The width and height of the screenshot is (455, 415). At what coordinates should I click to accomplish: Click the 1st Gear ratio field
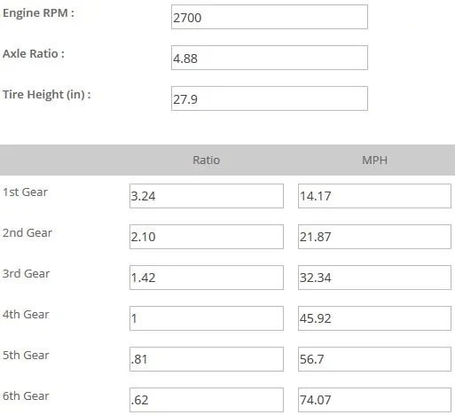(207, 196)
